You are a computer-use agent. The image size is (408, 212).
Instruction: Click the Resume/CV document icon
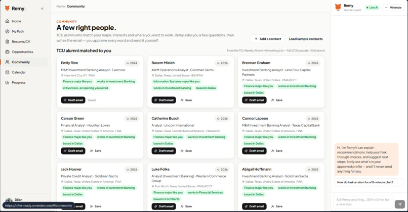[x=7, y=41]
